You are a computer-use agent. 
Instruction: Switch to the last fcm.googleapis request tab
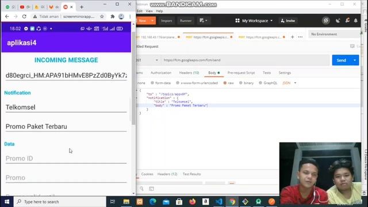tap(262, 37)
